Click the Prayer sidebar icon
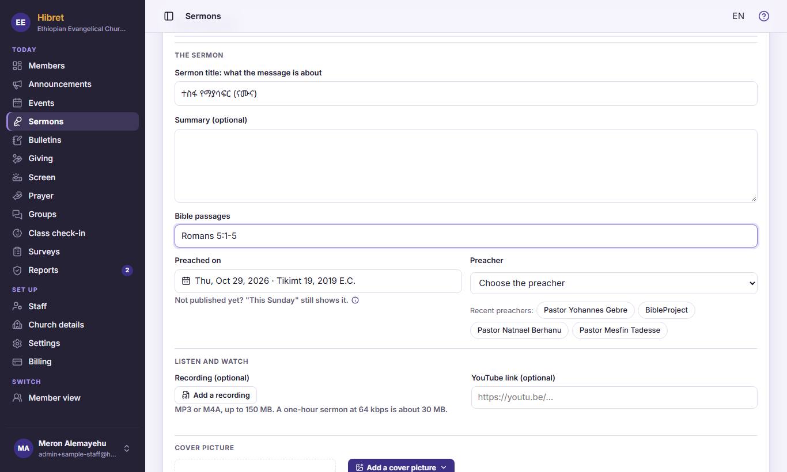Viewport: 787px width, 472px height. pyautogui.click(x=17, y=196)
